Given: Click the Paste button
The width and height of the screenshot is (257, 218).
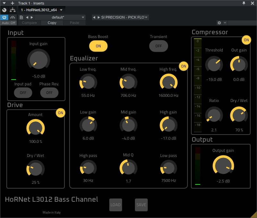Looking at the screenshot, I should tap(74, 23).
